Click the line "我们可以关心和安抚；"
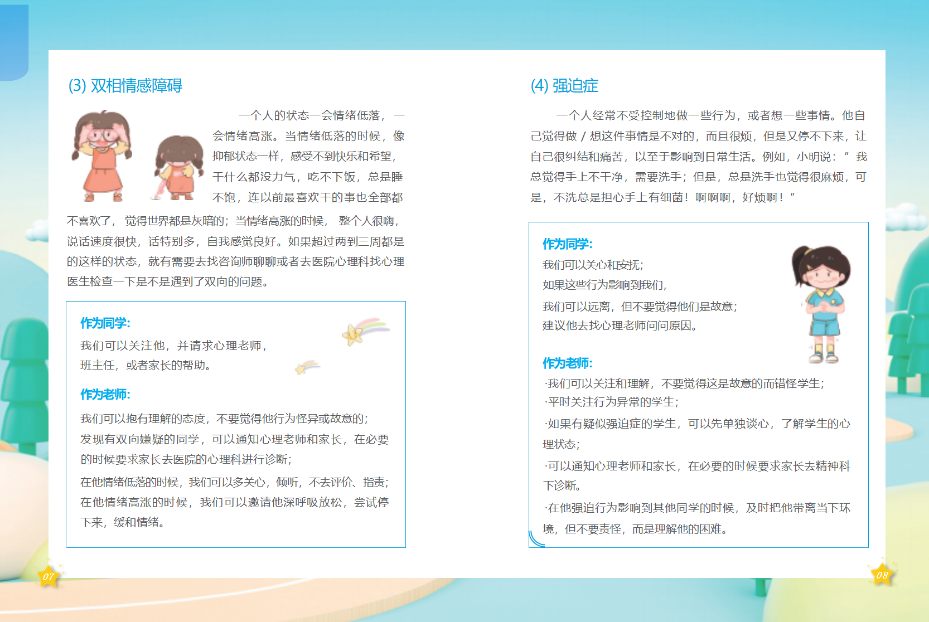929x622 pixels. (593, 265)
